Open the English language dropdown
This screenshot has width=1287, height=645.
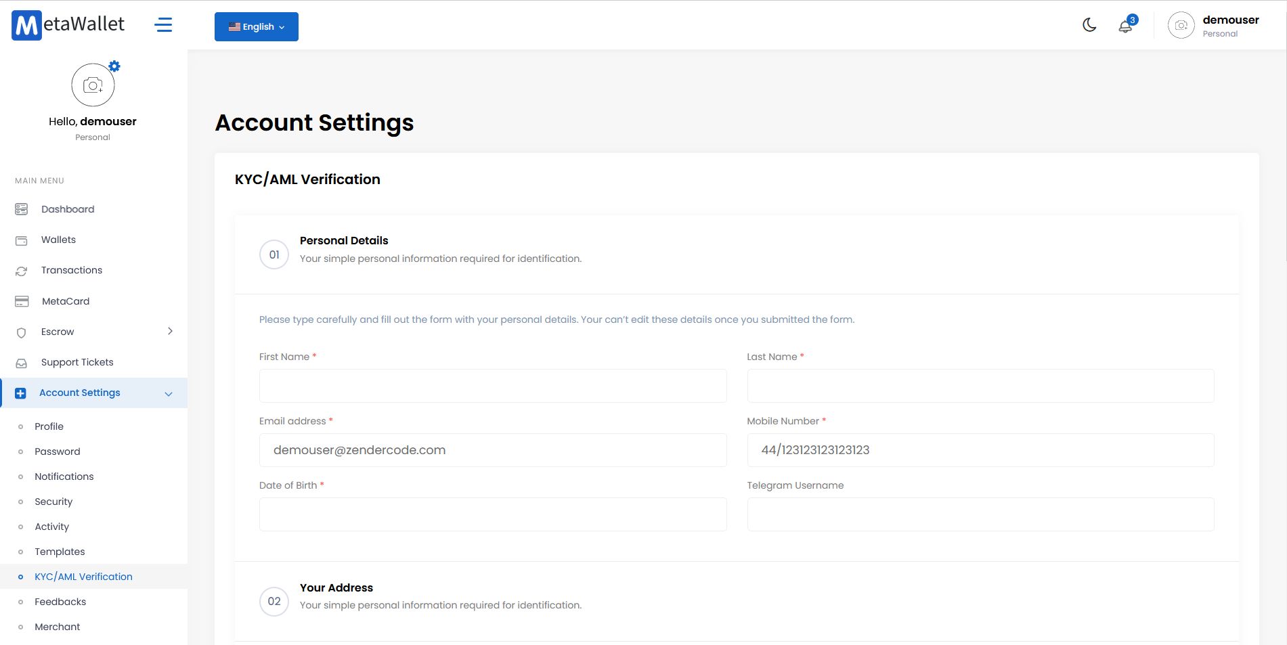256,26
